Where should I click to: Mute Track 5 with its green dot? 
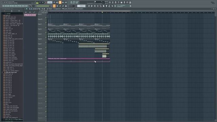(46, 37)
